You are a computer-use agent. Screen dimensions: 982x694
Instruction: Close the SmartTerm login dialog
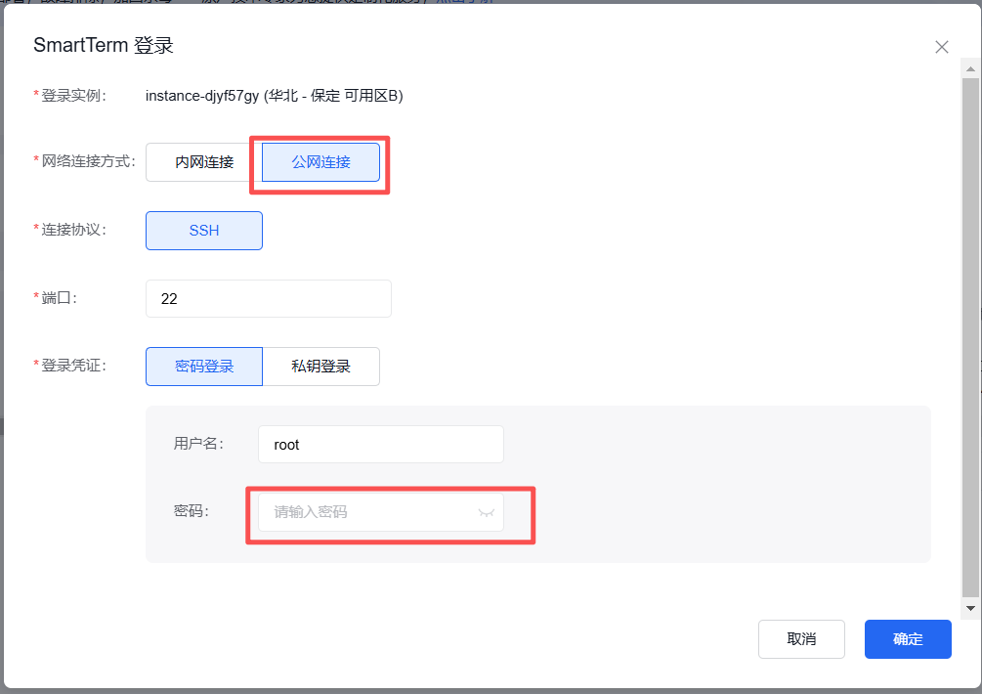(x=941, y=47)
